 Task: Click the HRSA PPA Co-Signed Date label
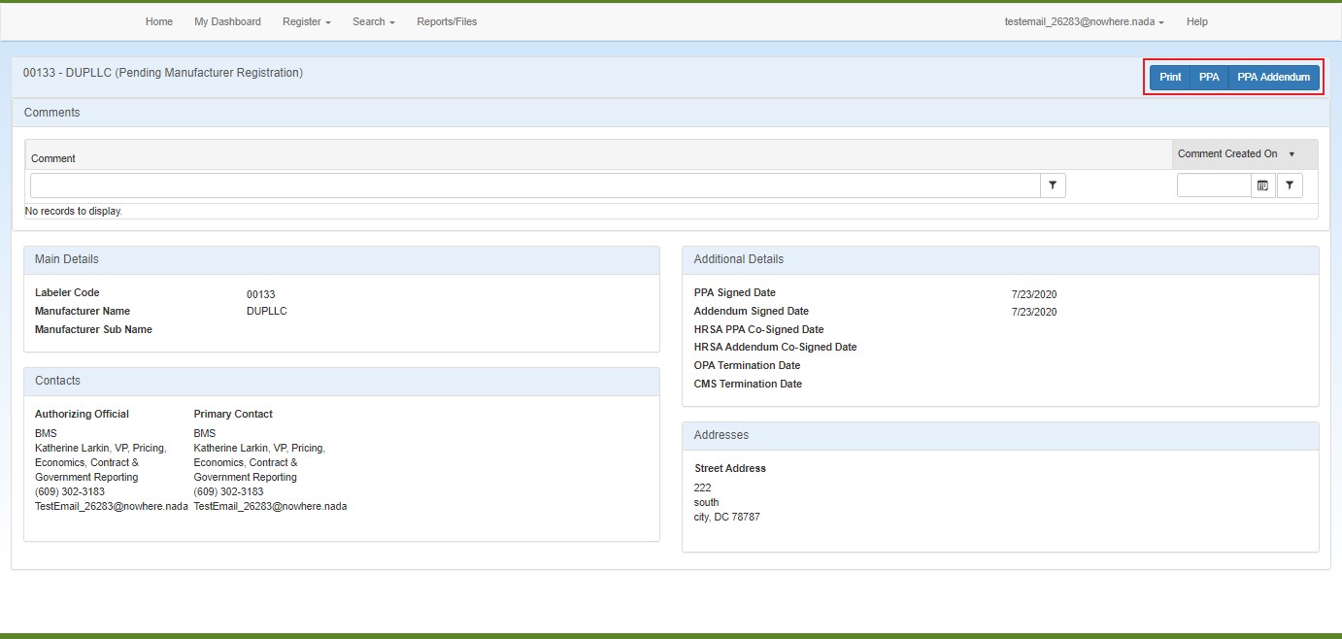click(759, 329)
